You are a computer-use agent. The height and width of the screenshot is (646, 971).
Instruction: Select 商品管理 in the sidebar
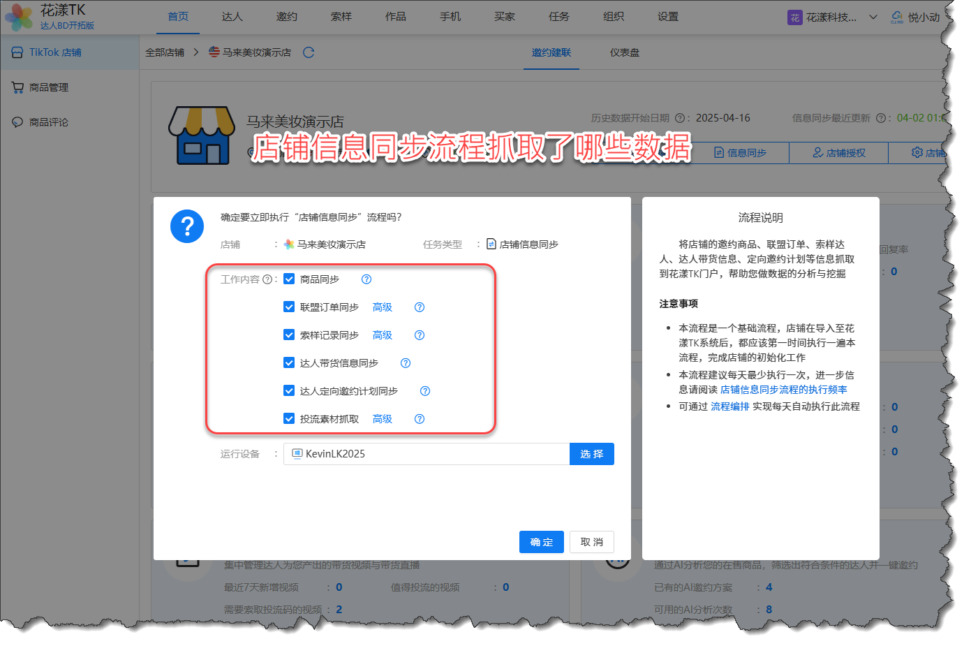(49, 87)
